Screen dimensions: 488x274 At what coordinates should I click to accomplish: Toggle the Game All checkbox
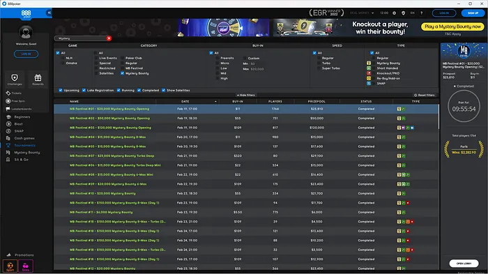[58, 53]
